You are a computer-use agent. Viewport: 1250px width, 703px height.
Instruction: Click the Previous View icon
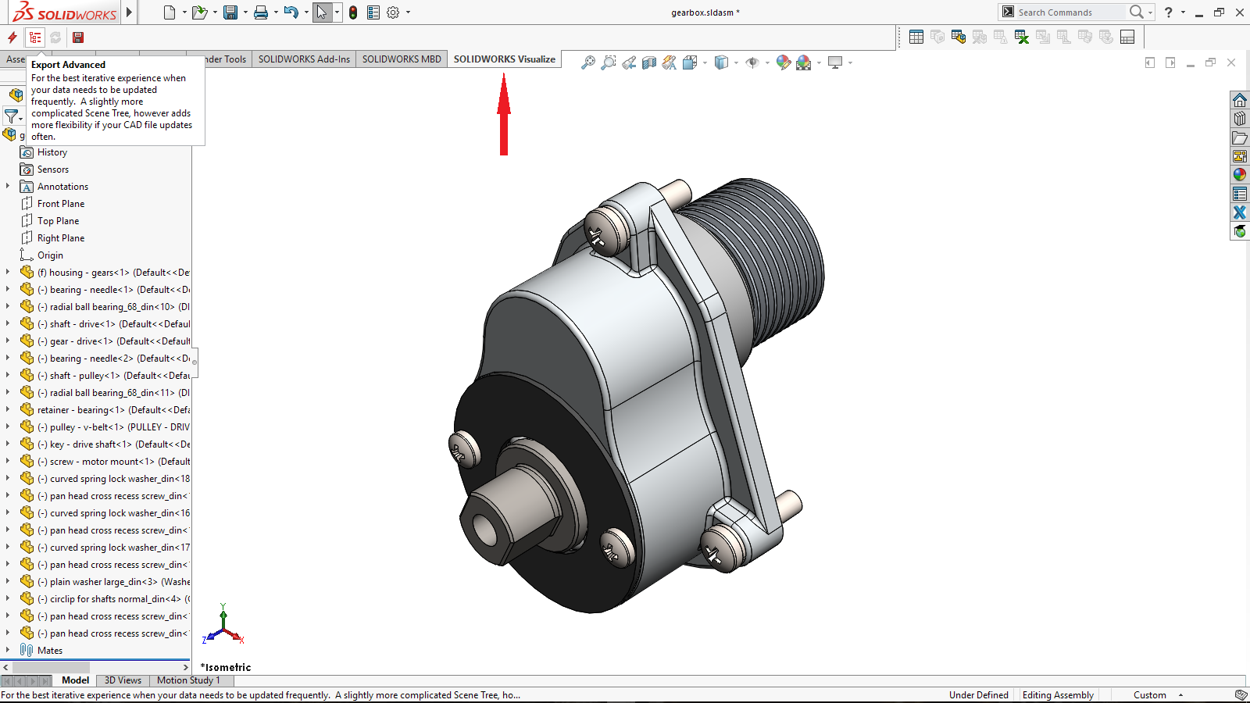tap(629, 62)
